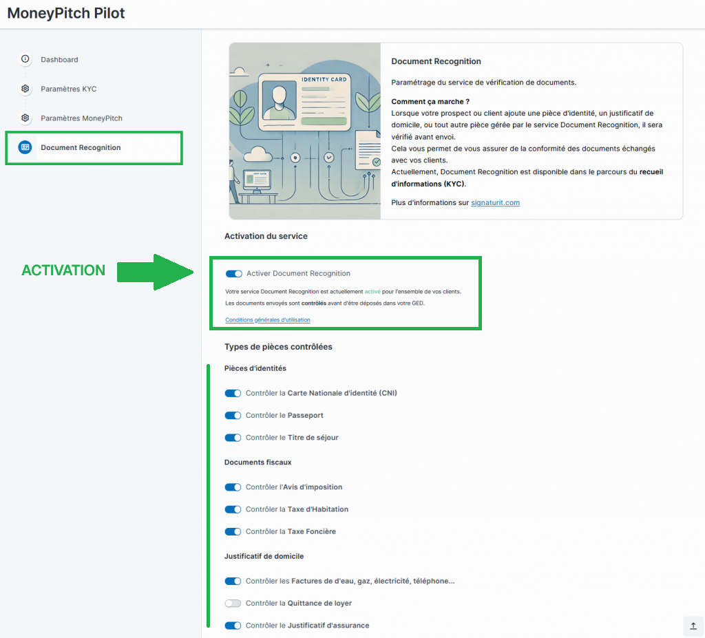Switch off Titre de séjour control
Viewport: 705px width, 638px height.
233,438
